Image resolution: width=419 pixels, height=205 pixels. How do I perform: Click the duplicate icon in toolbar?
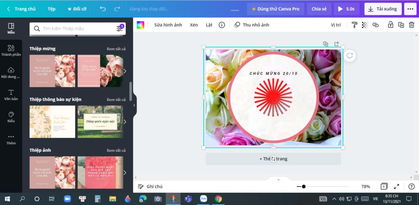[401, 25]
